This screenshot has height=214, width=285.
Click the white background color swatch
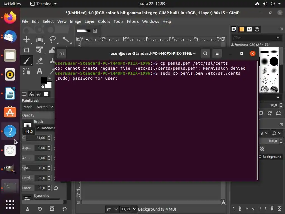pyautogui.click(x=50, y=85)
